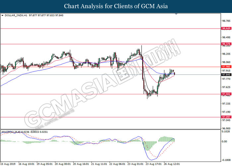Viewport: 232px width, 166px height.
Task: Click the 97.190 price scale value
Action: pyautogui.click(x=226, y=112)
